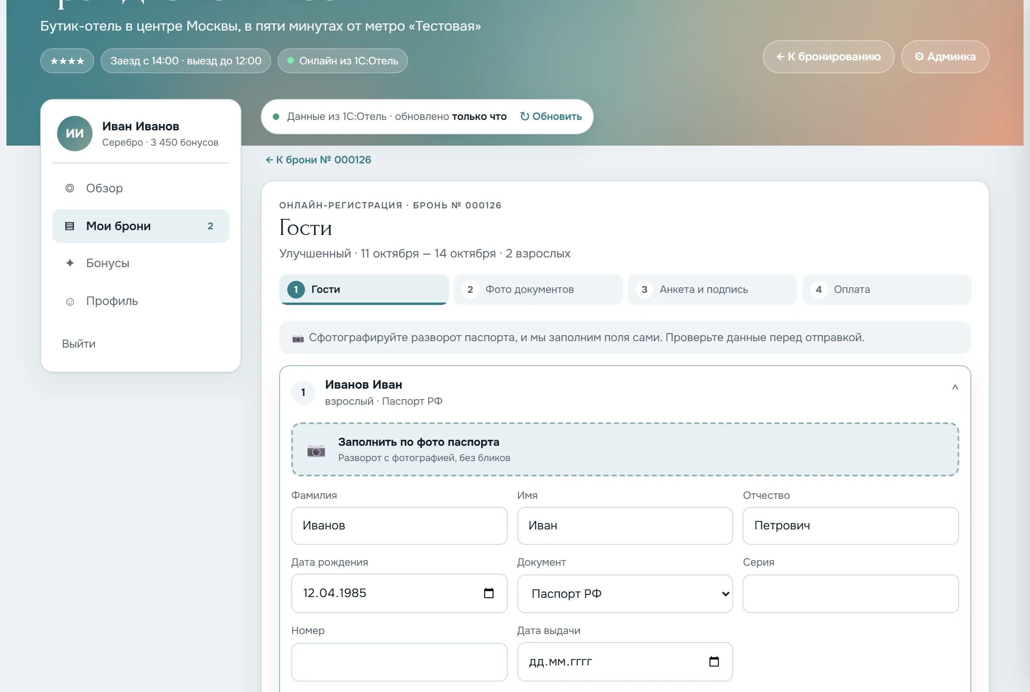Switch to Фото документов step
1030x692 pixels.
coord(538,290)
